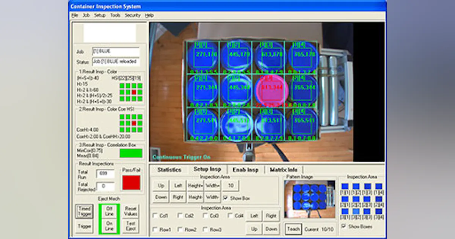Image resolution: width=455 pixels, height=239 pixels.
Task: Click the Test Eject button
Action: coord(130,226)
